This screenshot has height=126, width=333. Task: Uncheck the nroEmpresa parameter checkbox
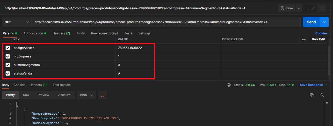8,56
